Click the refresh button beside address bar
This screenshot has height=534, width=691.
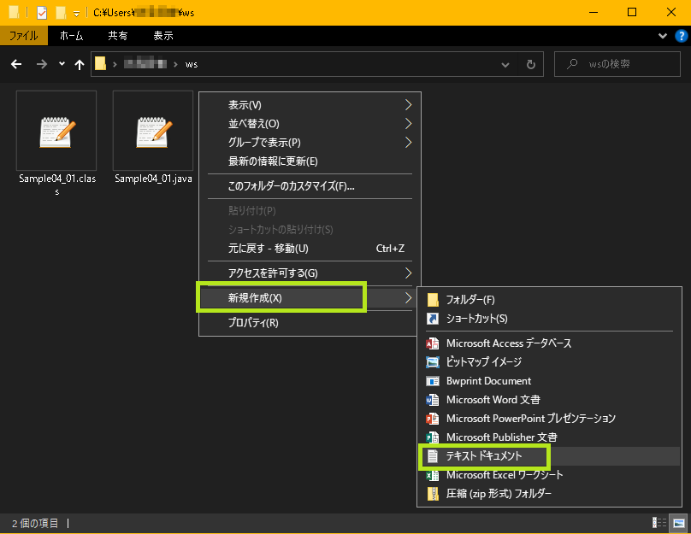pos(530,64)
